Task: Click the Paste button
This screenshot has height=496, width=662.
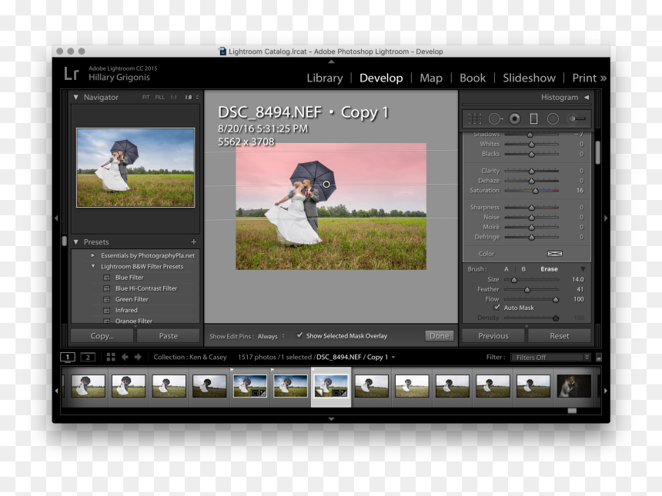Action: point(168,336)
